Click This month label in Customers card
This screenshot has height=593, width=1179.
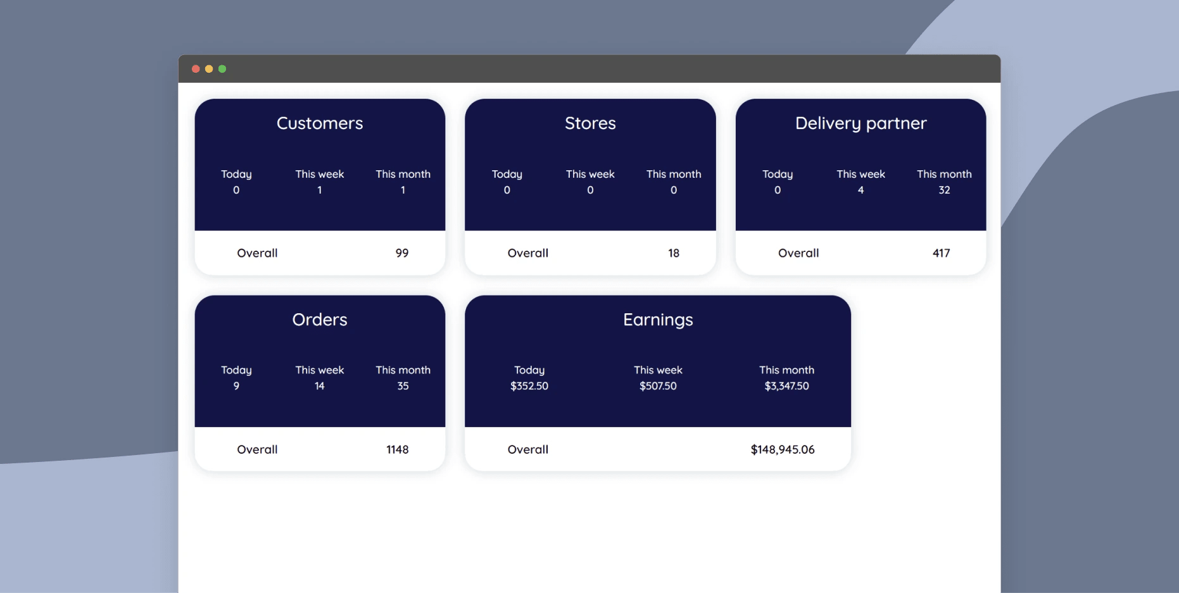403,174
